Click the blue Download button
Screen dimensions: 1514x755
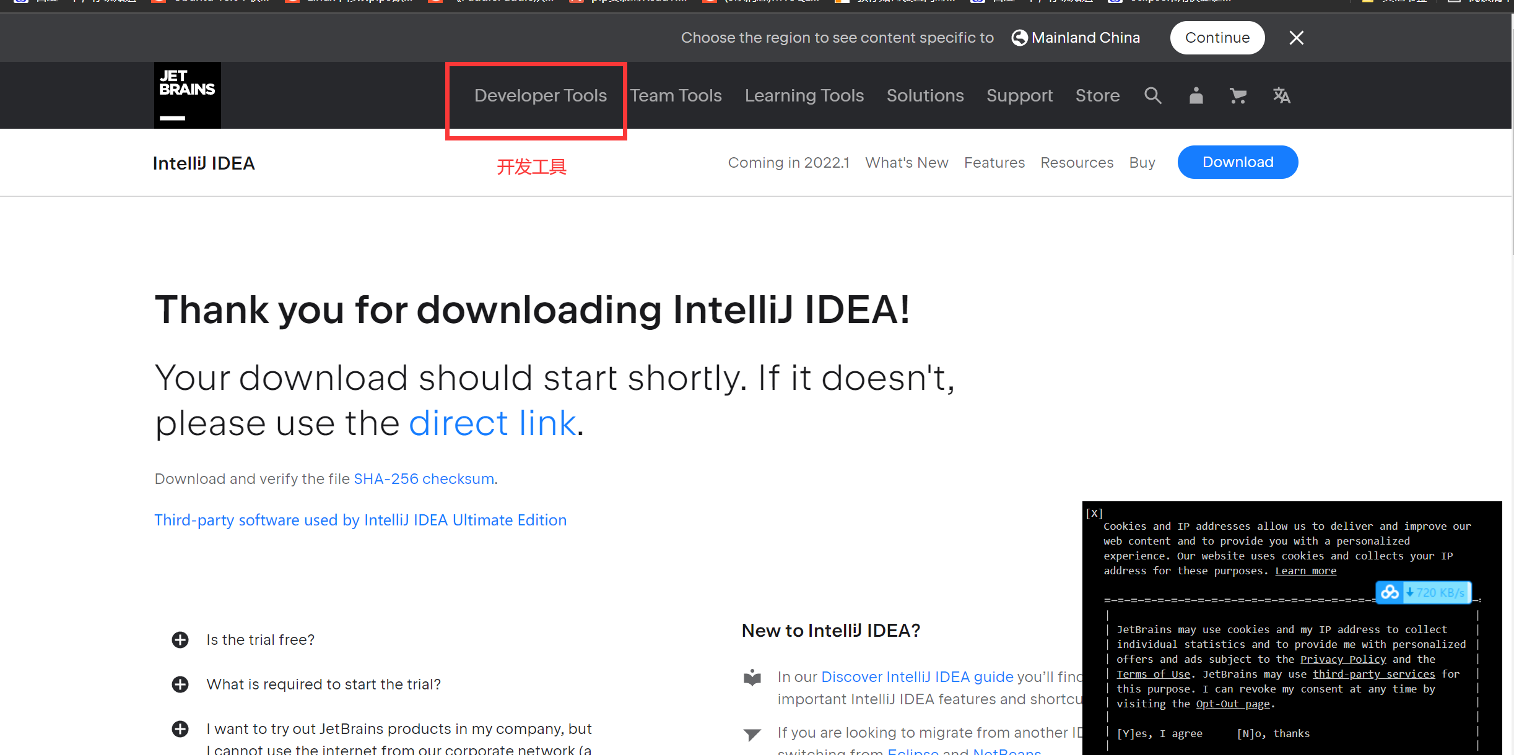(x=1237, y=162)
